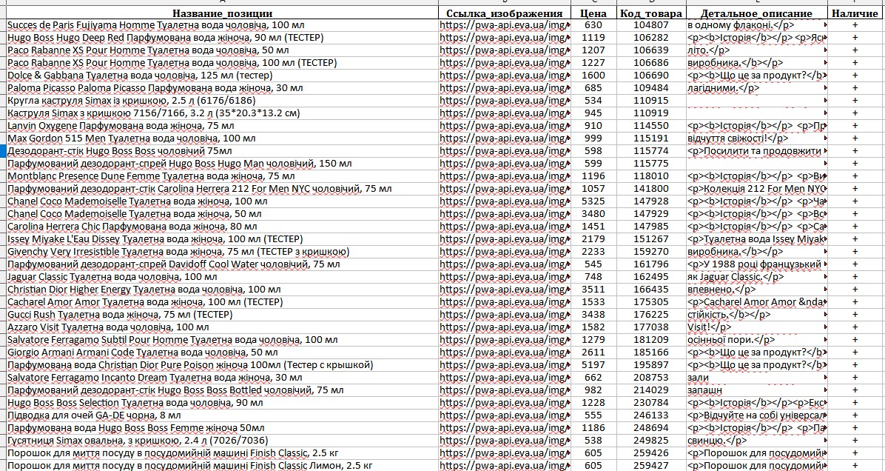Click the price cell 3480
885x471 pixels.
point(593,214)
